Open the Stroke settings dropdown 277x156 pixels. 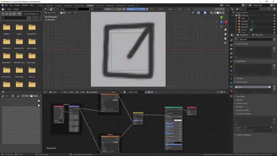coord(171,9)
